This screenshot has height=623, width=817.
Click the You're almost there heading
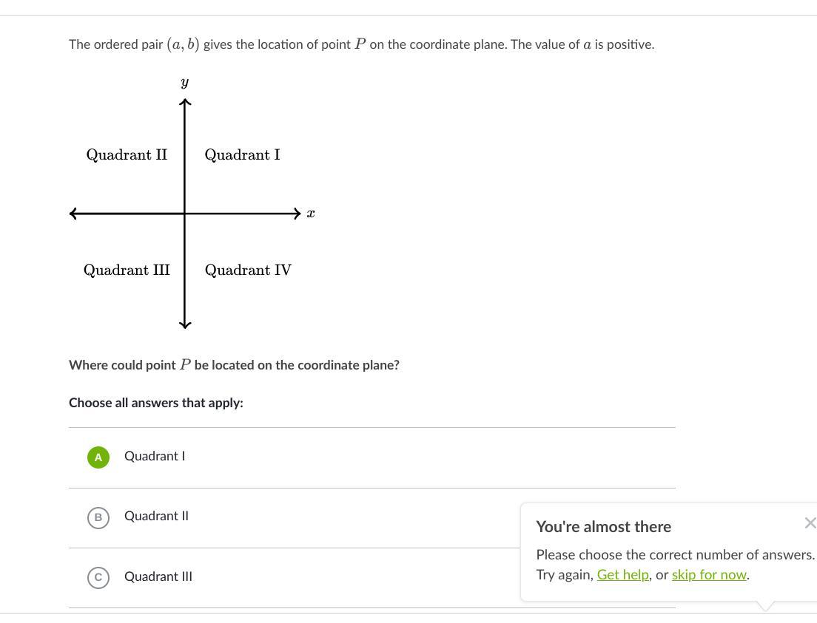(603, 527)
